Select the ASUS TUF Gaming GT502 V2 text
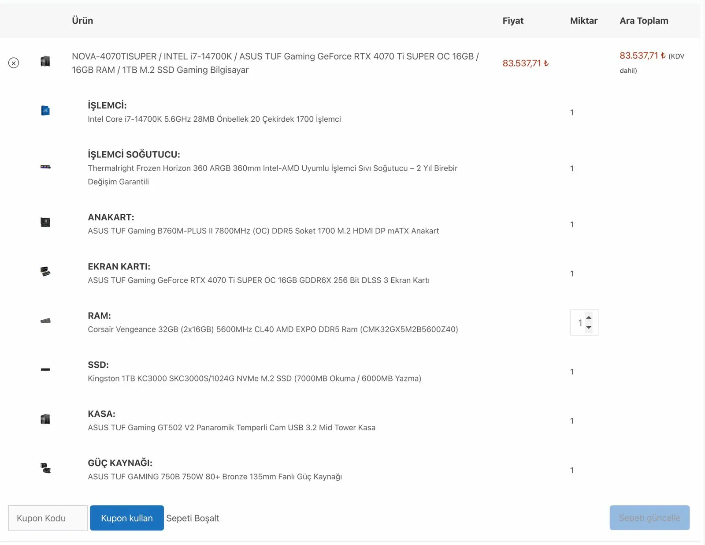The image size is (705, 545). (x=231, y=428)
